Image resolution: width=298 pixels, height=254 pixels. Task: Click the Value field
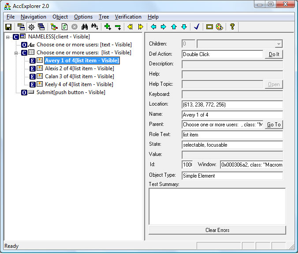click(232, 155)
